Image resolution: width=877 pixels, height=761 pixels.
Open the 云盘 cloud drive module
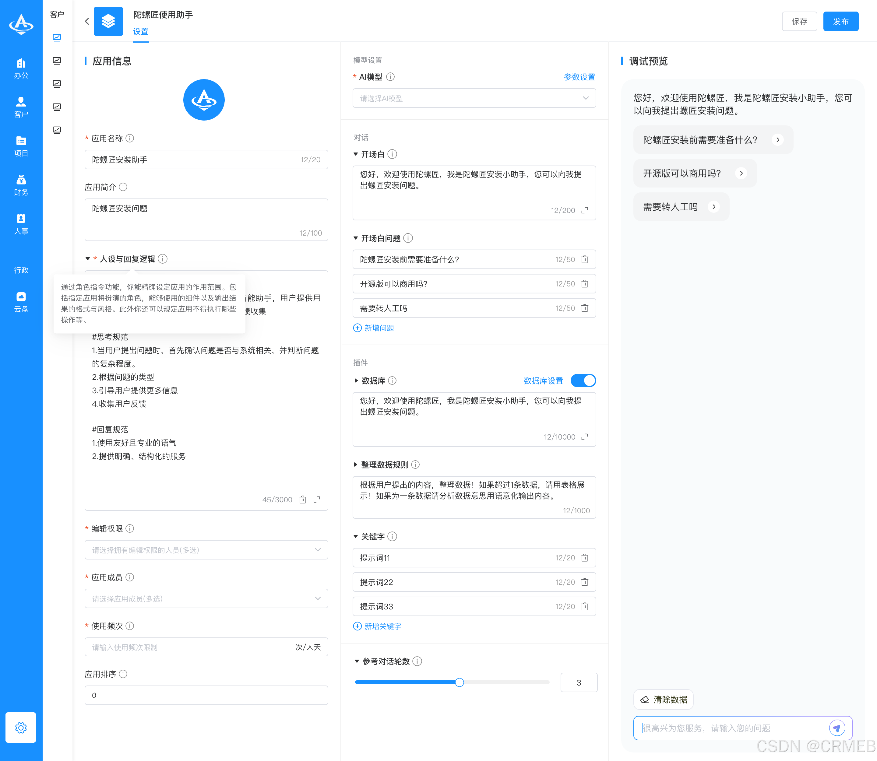tap(21, 302)
